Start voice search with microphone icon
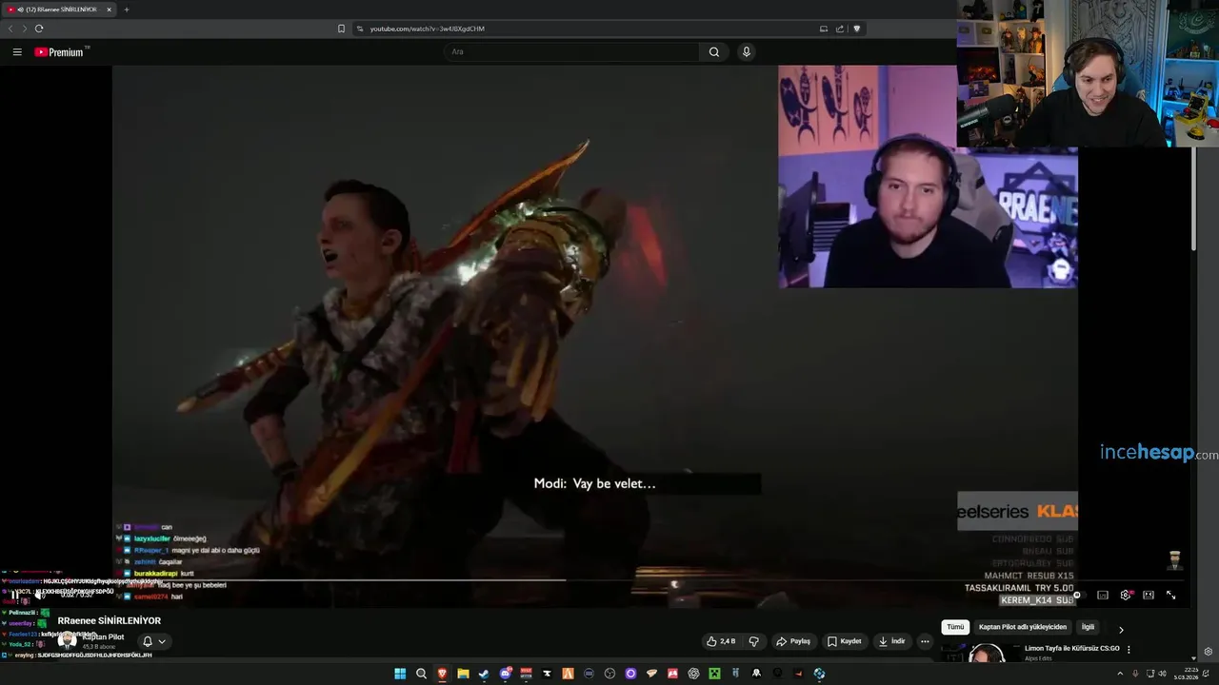Image resolution: width=1219 pixels, height=685 pixels. [x=747, y=52]
